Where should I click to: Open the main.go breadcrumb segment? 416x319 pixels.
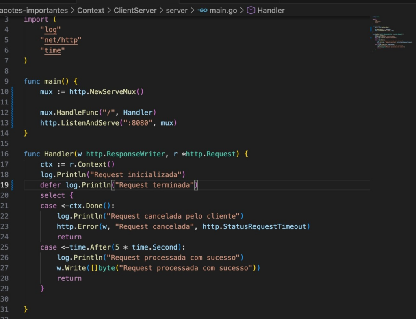tap(223, 10)
